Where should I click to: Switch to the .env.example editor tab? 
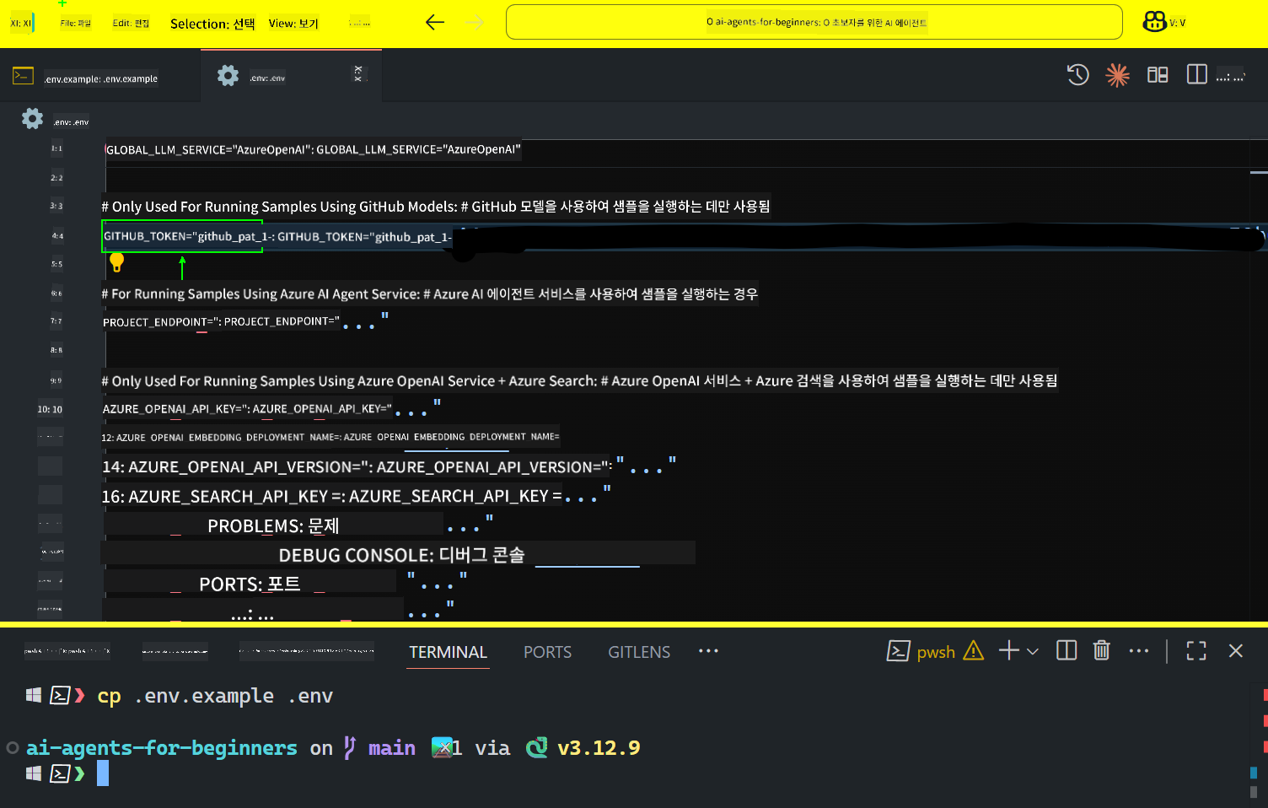pos(100,78)
